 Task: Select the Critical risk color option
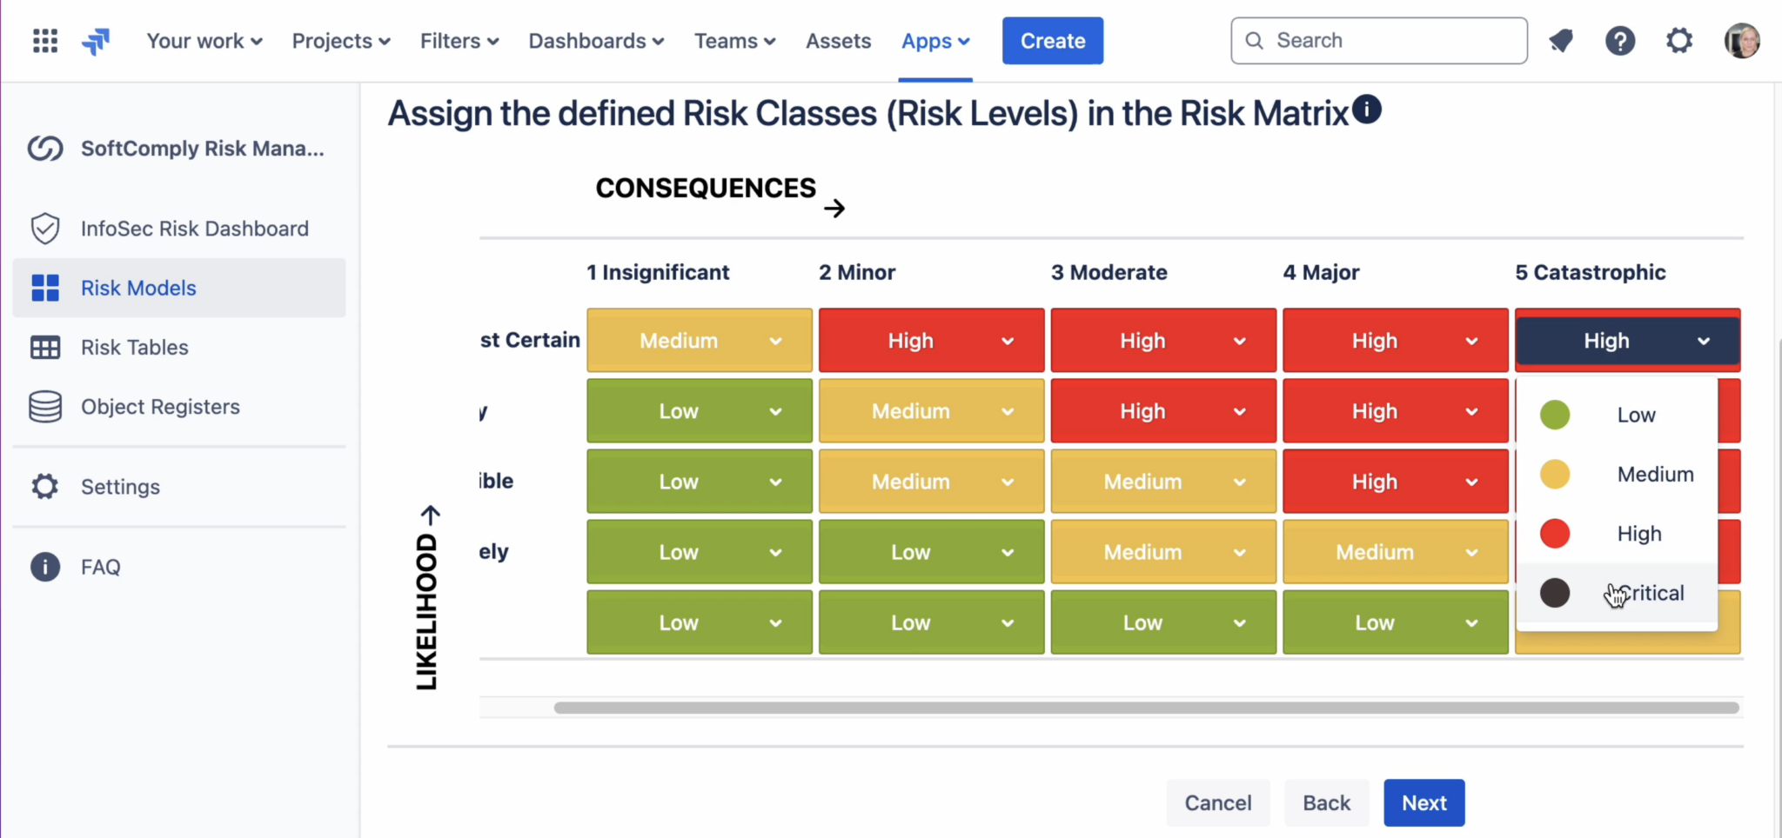coord(1636,593)
